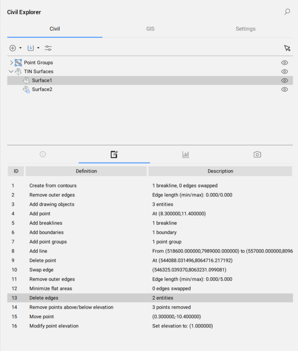Switch to the Settings tab

pyautogui.click(x=245, y=29)
